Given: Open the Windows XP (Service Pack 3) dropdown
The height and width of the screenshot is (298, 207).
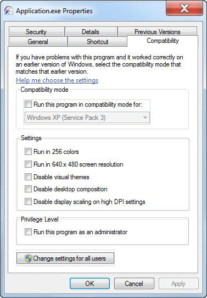Looking at the screenshot, I should pos(87,118).
